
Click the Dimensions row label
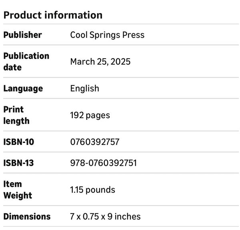pyautogui.click(x=27, y=216)
